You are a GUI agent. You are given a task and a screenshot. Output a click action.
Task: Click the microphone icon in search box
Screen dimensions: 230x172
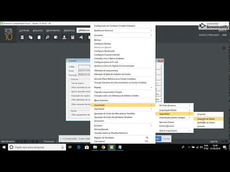point(63,147)
